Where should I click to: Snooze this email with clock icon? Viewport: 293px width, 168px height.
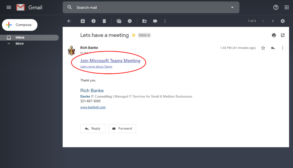(x=130, y=21)
